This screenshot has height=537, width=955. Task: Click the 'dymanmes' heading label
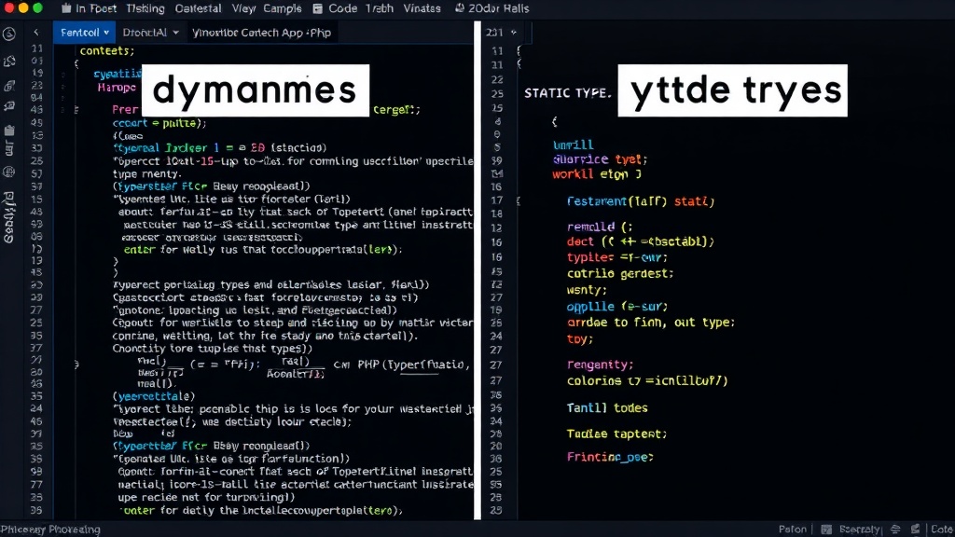256,90
